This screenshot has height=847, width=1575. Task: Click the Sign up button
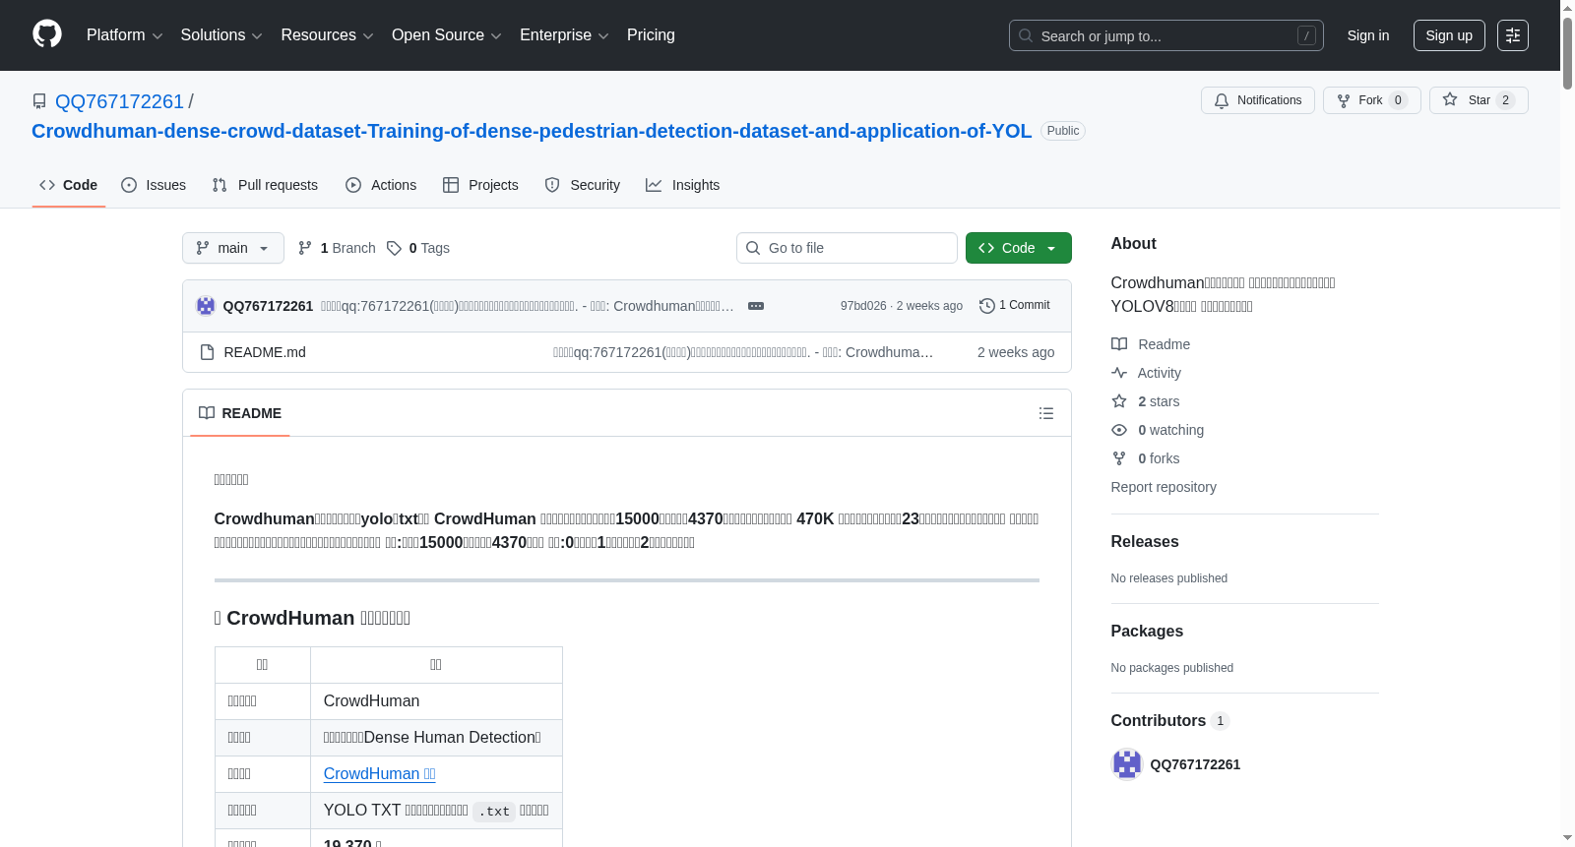coord(1449,35)
